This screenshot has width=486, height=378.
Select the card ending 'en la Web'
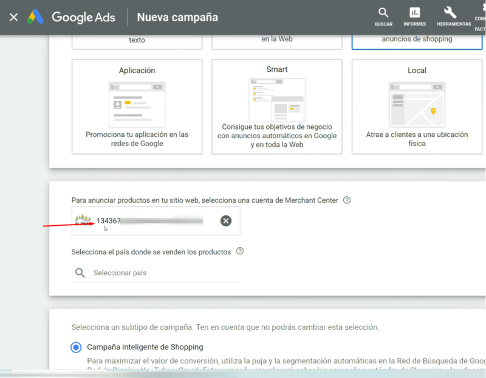277,41
